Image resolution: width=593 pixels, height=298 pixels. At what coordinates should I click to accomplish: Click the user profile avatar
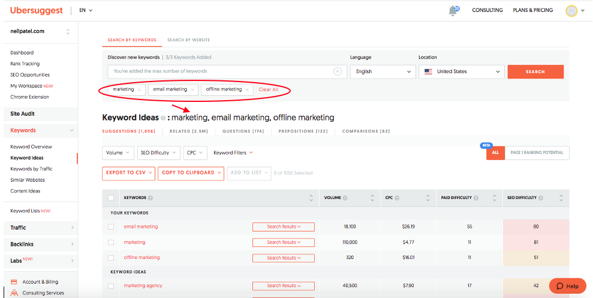(571, 11)
